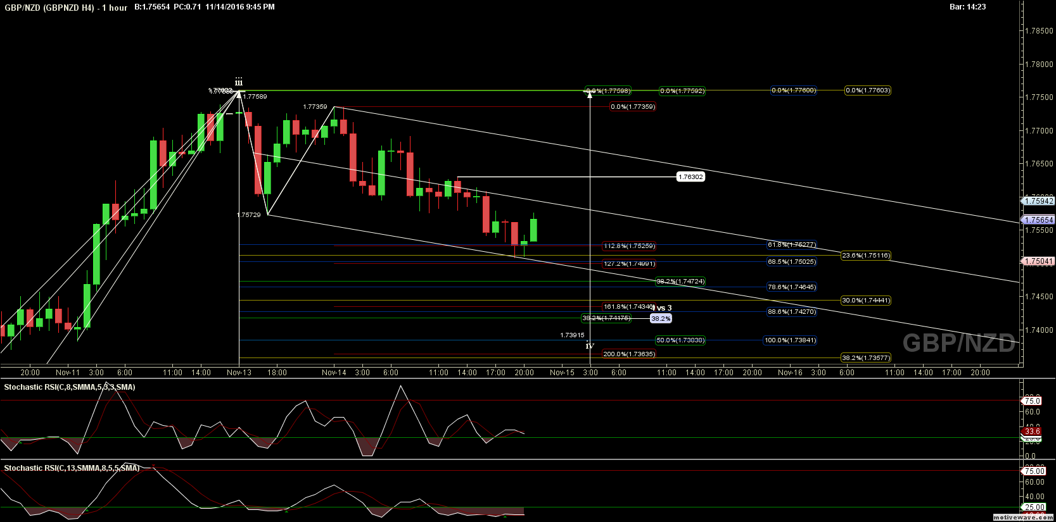Select the 1.73915 target price label
1056x522 pixels.
point(572,335)
